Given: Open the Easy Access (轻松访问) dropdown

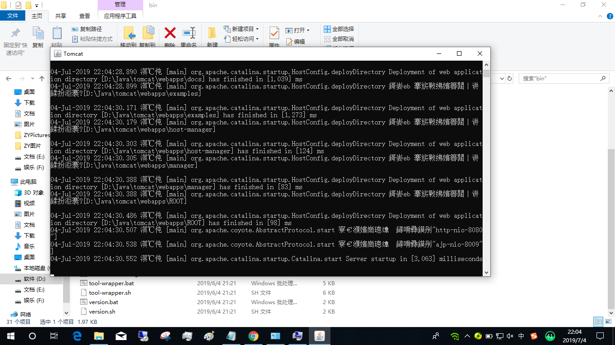Looking at the screenshot, I should click(x=241, y=39).
